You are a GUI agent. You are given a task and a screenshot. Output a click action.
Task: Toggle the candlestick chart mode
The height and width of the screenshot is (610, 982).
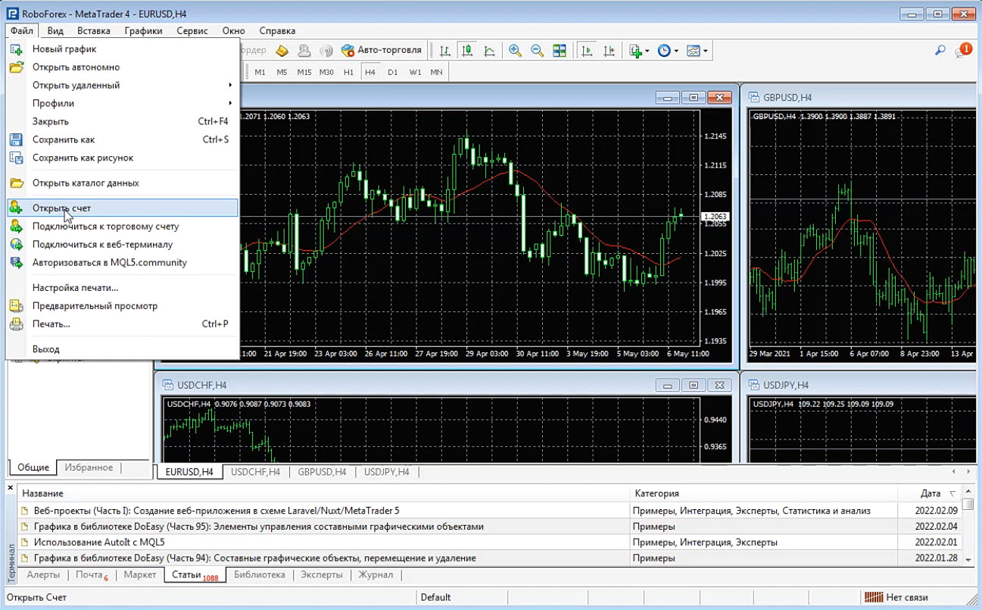[467, 51]
